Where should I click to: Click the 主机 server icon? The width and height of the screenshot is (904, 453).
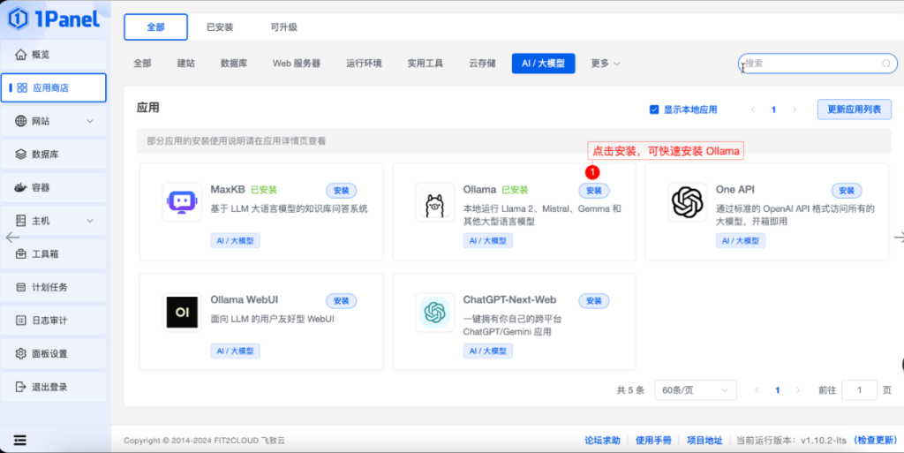pos(21,221)
